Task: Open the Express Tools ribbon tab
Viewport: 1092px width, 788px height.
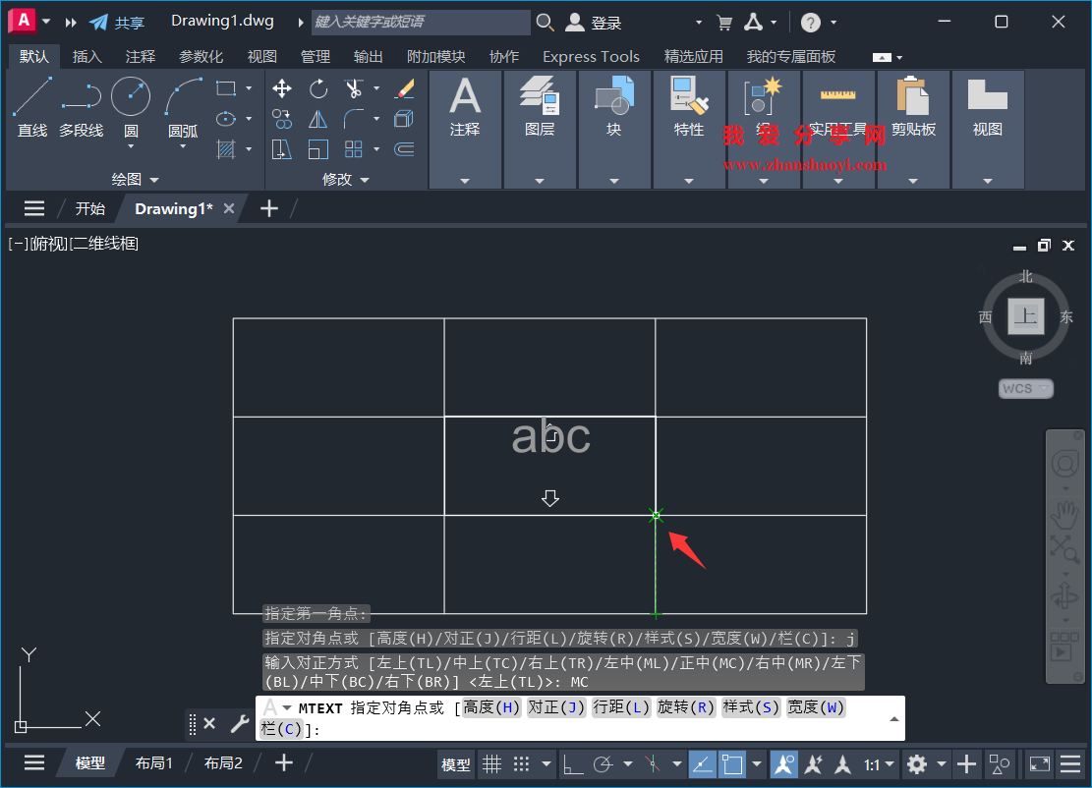Action: click(x=591, y=56)
